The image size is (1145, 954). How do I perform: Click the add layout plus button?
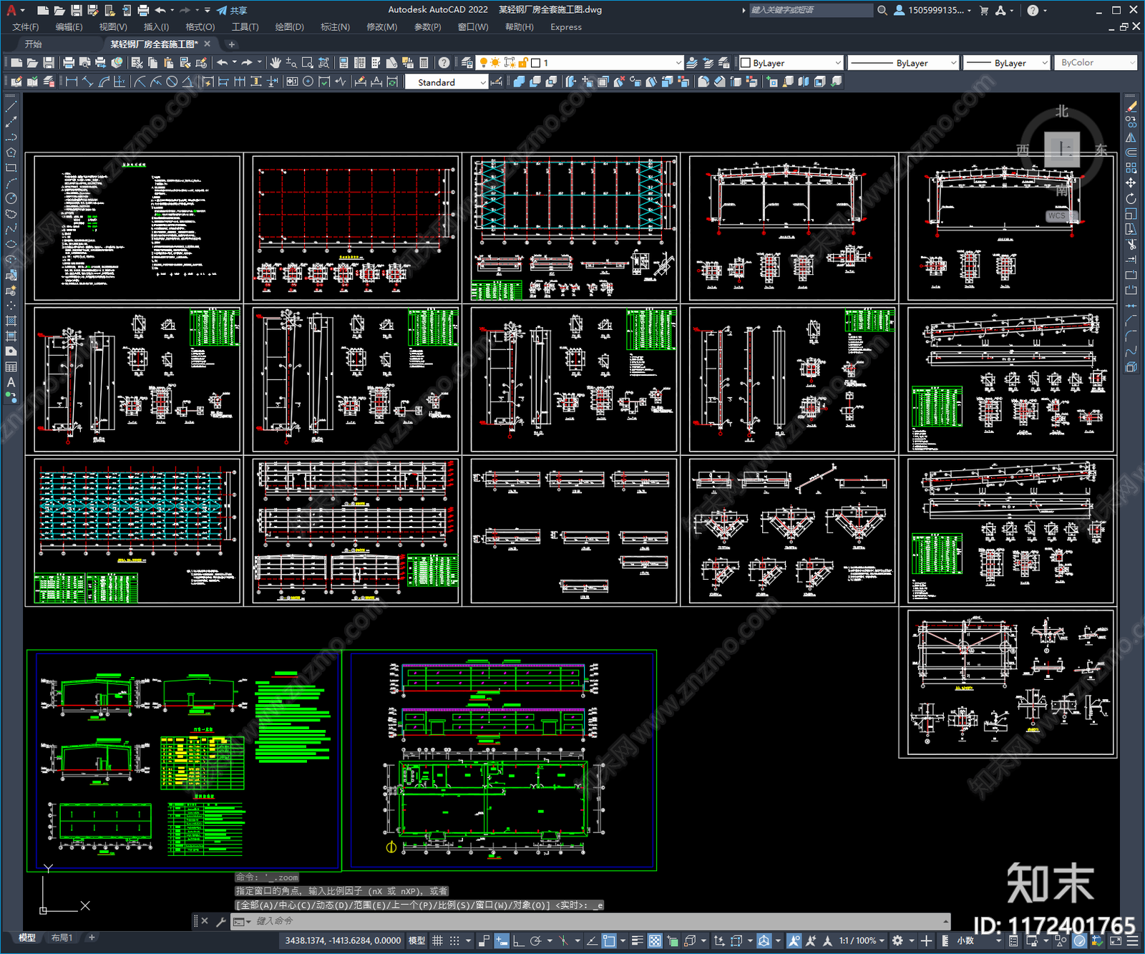click(92, 938)
